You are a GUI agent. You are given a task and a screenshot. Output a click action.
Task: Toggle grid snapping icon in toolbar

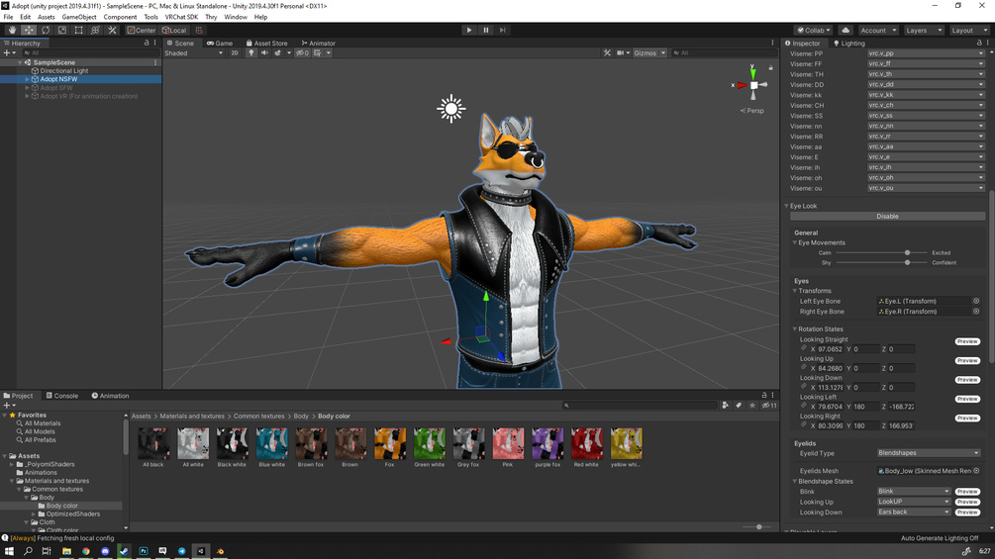199,30
